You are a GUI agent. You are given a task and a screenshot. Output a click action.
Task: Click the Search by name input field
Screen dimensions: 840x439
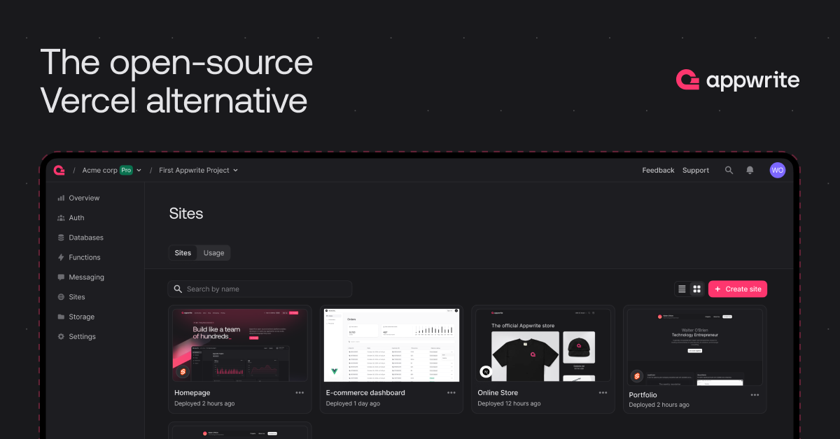(x=259, y=289)
